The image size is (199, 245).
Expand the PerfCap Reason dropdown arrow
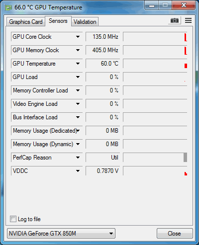click(x=78, y=158)
